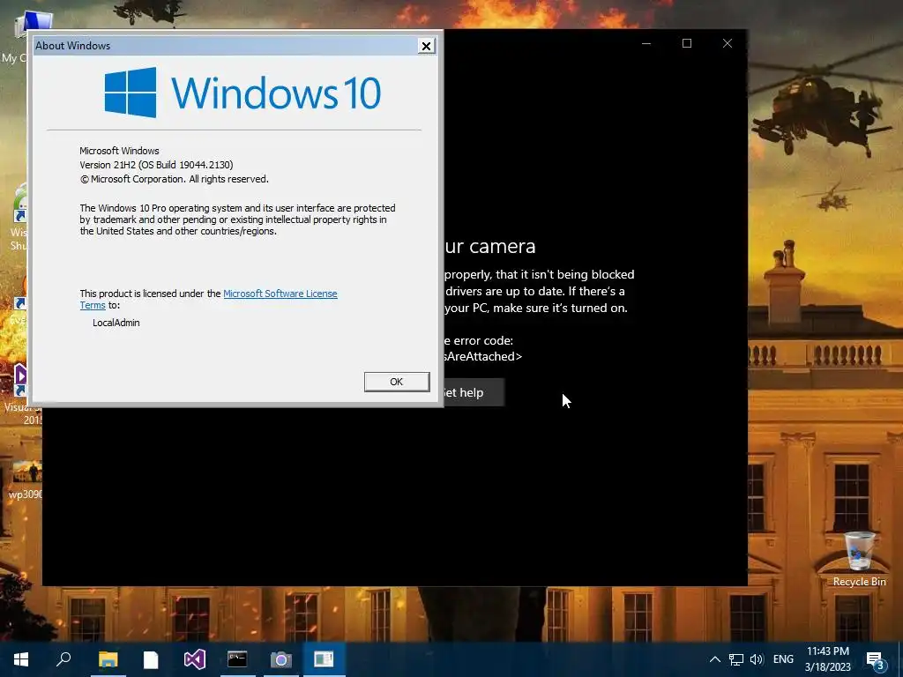Open Action Center notifications icon
The height and width of the screenshot is (677, 903).
coord(876,660)
